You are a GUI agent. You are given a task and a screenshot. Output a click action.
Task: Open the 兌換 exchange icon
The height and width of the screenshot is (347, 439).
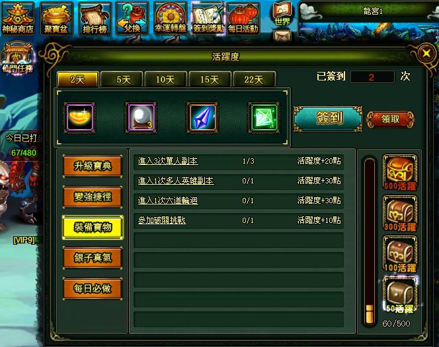[x=132, y=18]
